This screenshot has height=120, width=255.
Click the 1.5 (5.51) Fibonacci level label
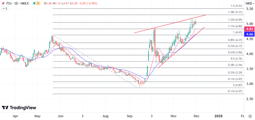237,6
